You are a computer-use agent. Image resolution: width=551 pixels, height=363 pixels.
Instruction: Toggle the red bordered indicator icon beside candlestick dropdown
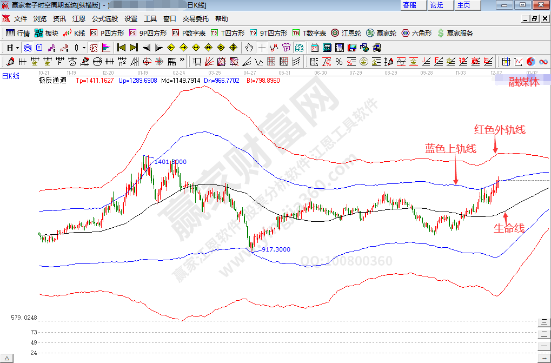click(94, 48)
